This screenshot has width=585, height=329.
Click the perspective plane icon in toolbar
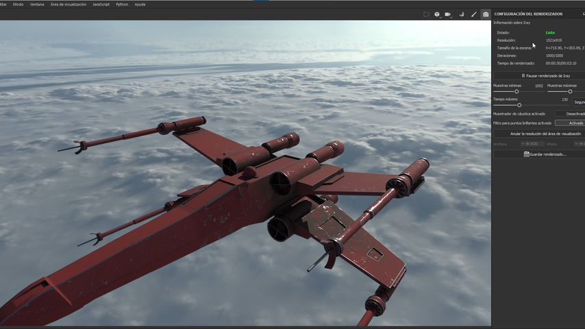pos(426,14)
